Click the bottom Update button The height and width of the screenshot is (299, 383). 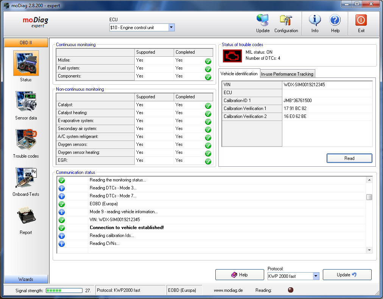(347, 274)
